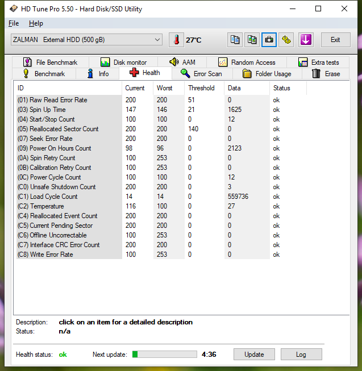
Task: Select the Spin Retry Count row
Action: pyautogui.click(x=161, y=158)
